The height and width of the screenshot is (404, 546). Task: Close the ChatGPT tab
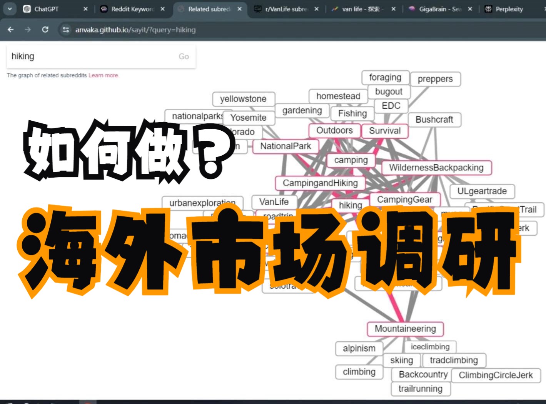point(85,9)
